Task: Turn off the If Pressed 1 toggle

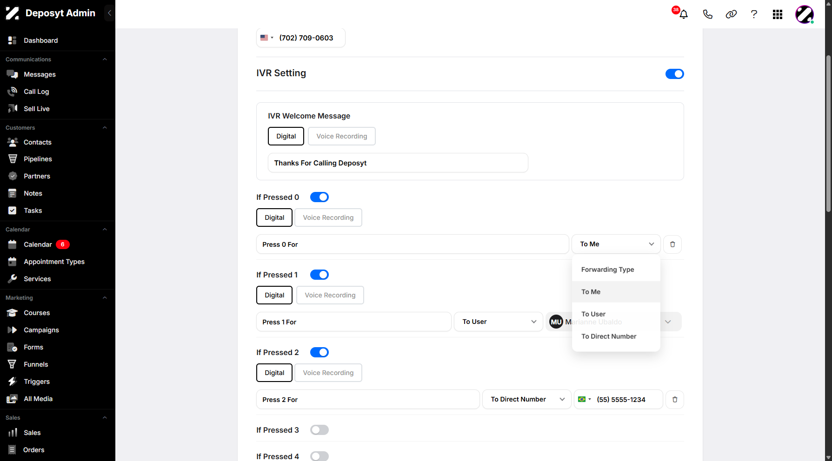Action: (x=319, y=275)
